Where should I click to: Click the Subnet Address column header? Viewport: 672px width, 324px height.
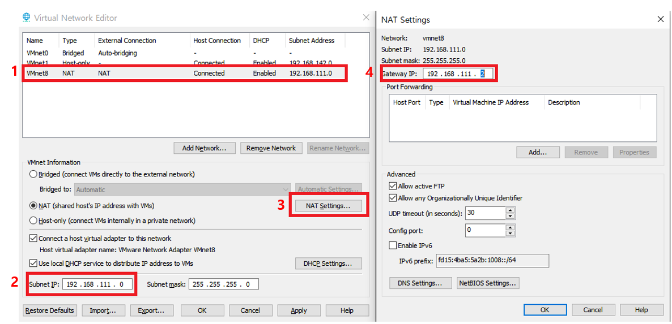[x=315, y=41]
